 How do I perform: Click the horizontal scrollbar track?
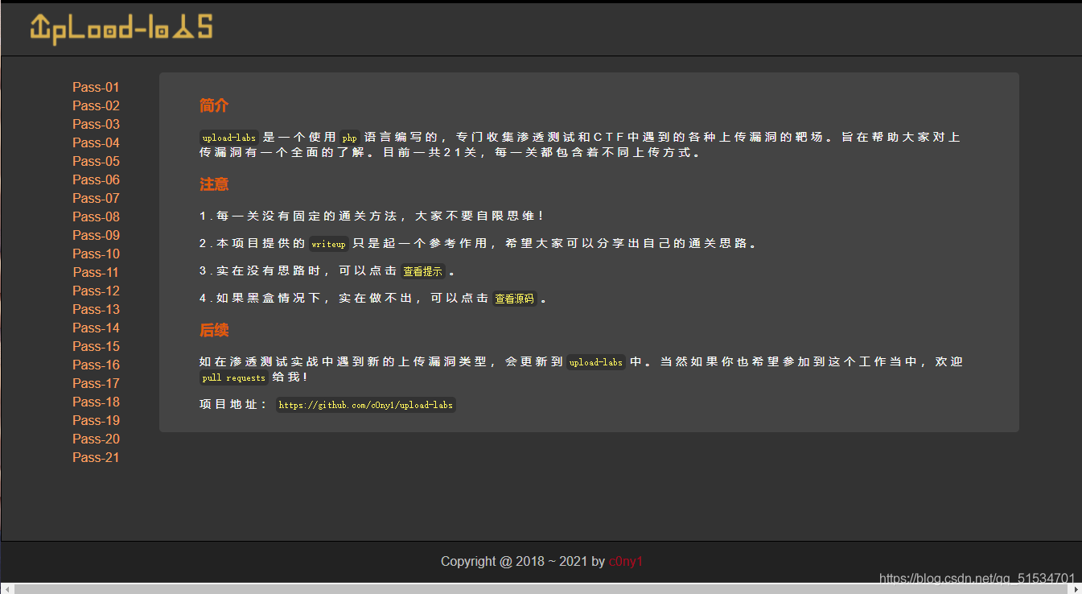click(x=541, y=588)
